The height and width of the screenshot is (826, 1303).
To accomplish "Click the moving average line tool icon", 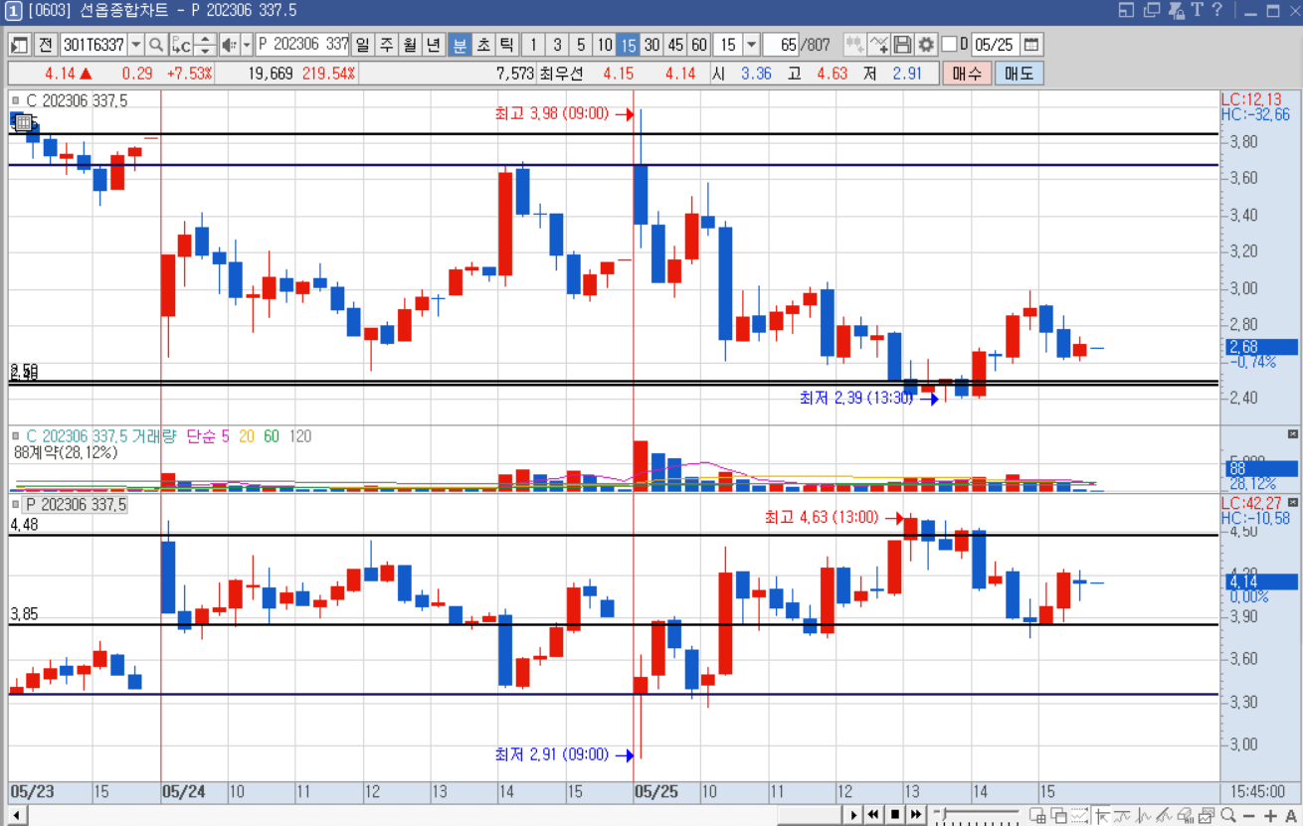I will click(1123, 815).
